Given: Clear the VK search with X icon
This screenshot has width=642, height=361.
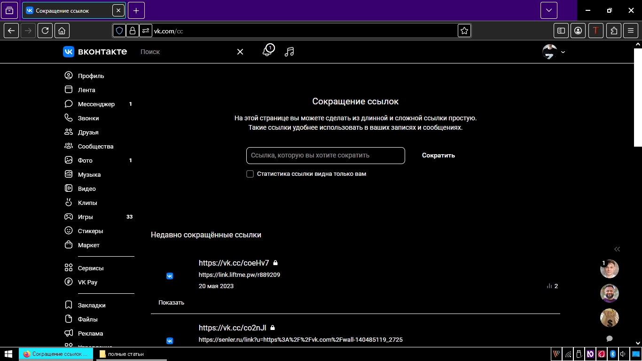Looking at the screenshot, I should click(240, 52).
